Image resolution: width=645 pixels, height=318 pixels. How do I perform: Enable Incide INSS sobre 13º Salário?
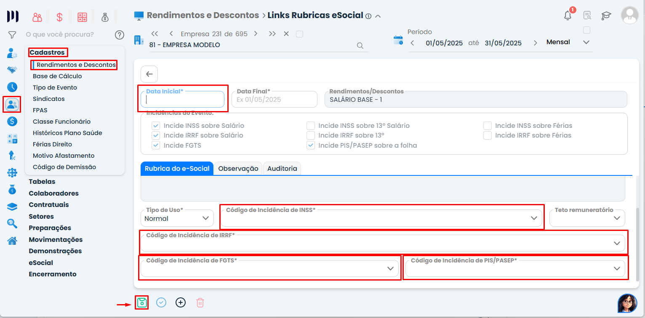pyautogui.click(x=311, y=126)
